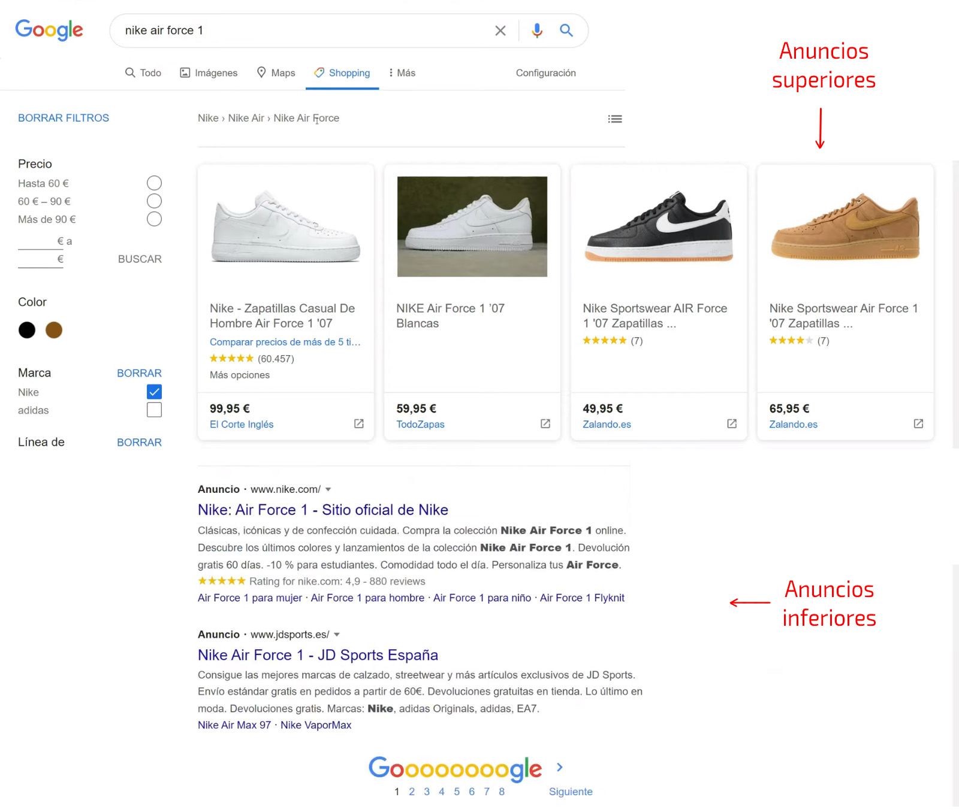Open Zalando.es link under 65,95 €
The image size is (959, 812).
coord(793,424)
